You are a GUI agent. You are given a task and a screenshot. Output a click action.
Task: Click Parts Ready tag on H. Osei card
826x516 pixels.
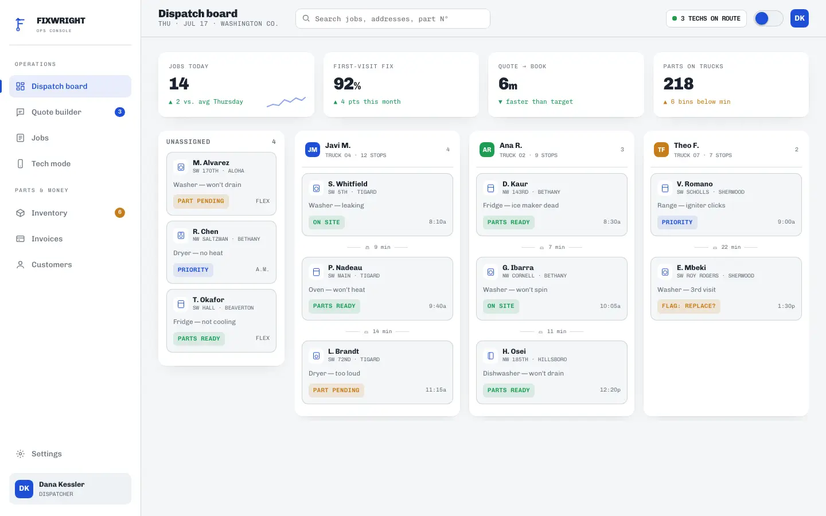(x=509, y=390)
